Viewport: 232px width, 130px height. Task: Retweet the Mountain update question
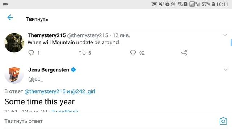[x=82, y=53]
